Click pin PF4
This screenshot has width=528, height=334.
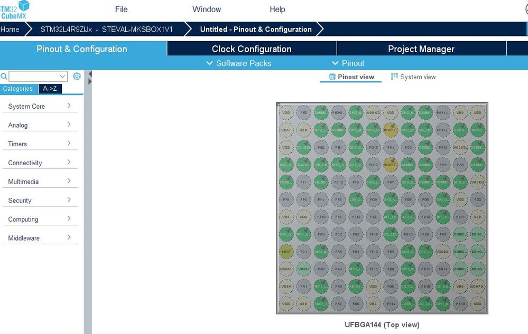[x=321, y=199]
